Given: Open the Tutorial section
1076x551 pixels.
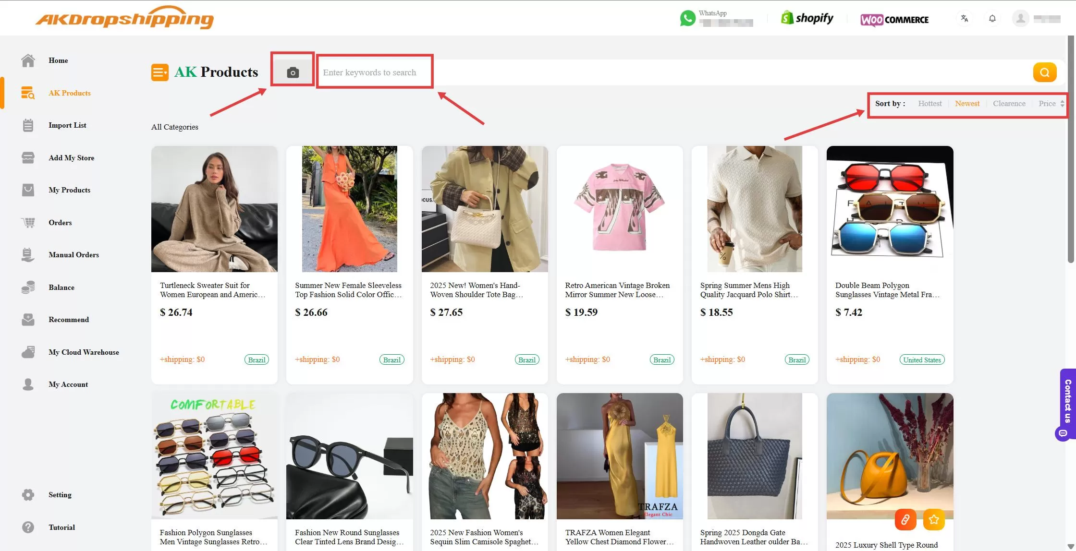Looking at the screenshot, I should click(x=61, y=527).
